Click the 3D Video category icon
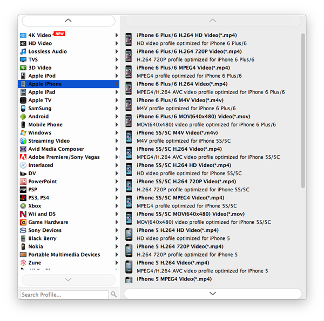Screen dimensions: 324x321 coord(23,68)
